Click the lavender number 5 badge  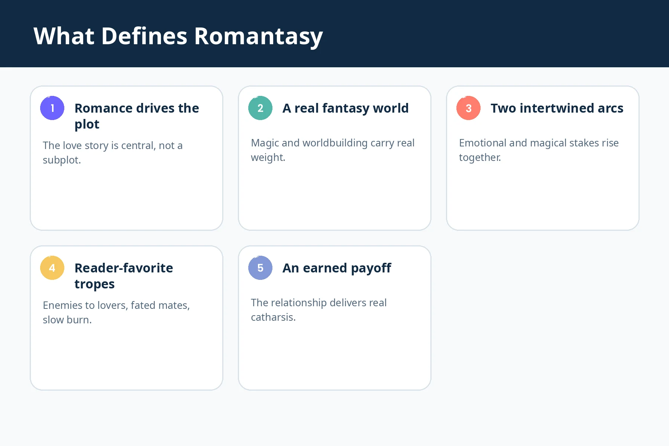coord(260,268)
